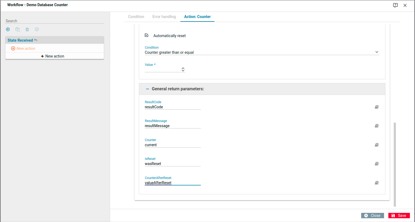Image resolution: width=415 pixels, height=222 pixels.
Task: Click the Save button
Action: 399,216
